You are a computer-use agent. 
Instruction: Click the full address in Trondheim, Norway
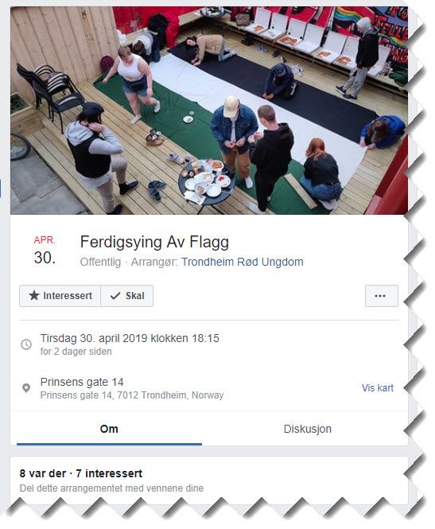click(x=132, y=395)
